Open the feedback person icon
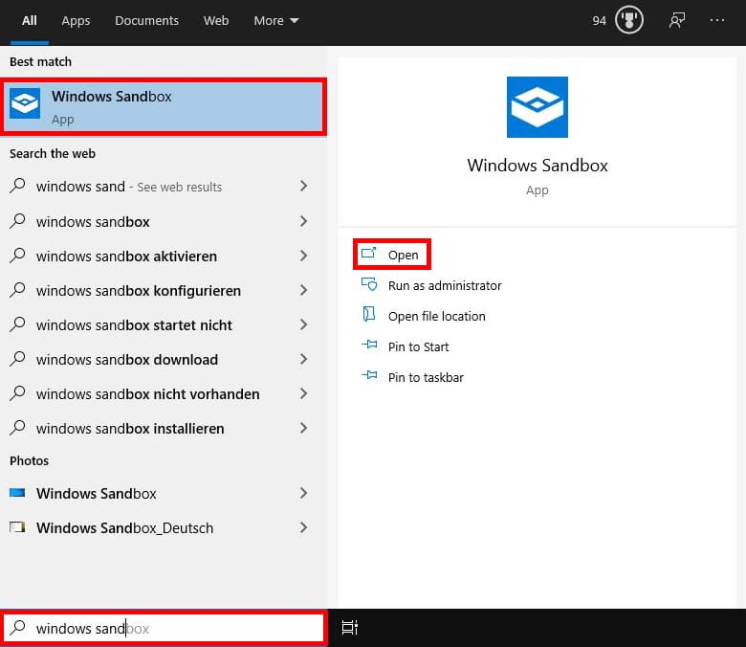The width and height of the screenshot is (746, 647). (677, 20)
